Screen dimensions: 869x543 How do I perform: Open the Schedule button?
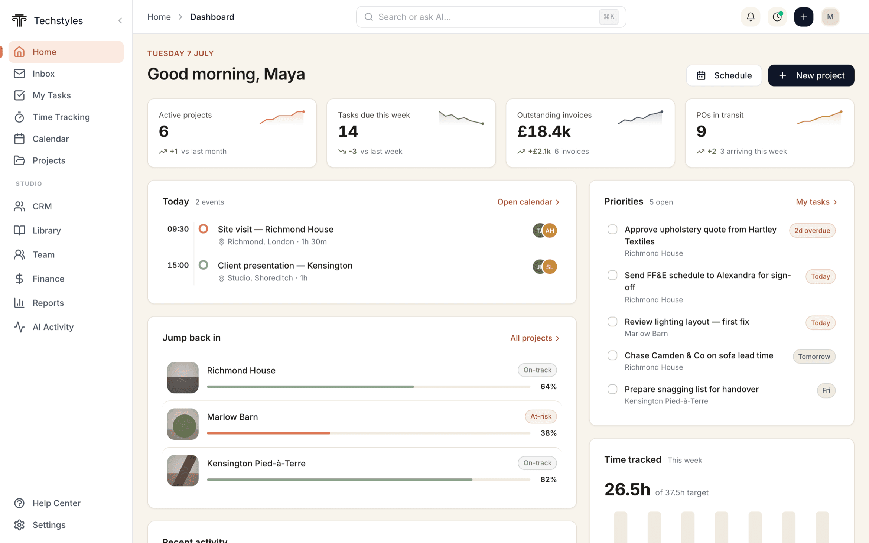tap(724, 75)
